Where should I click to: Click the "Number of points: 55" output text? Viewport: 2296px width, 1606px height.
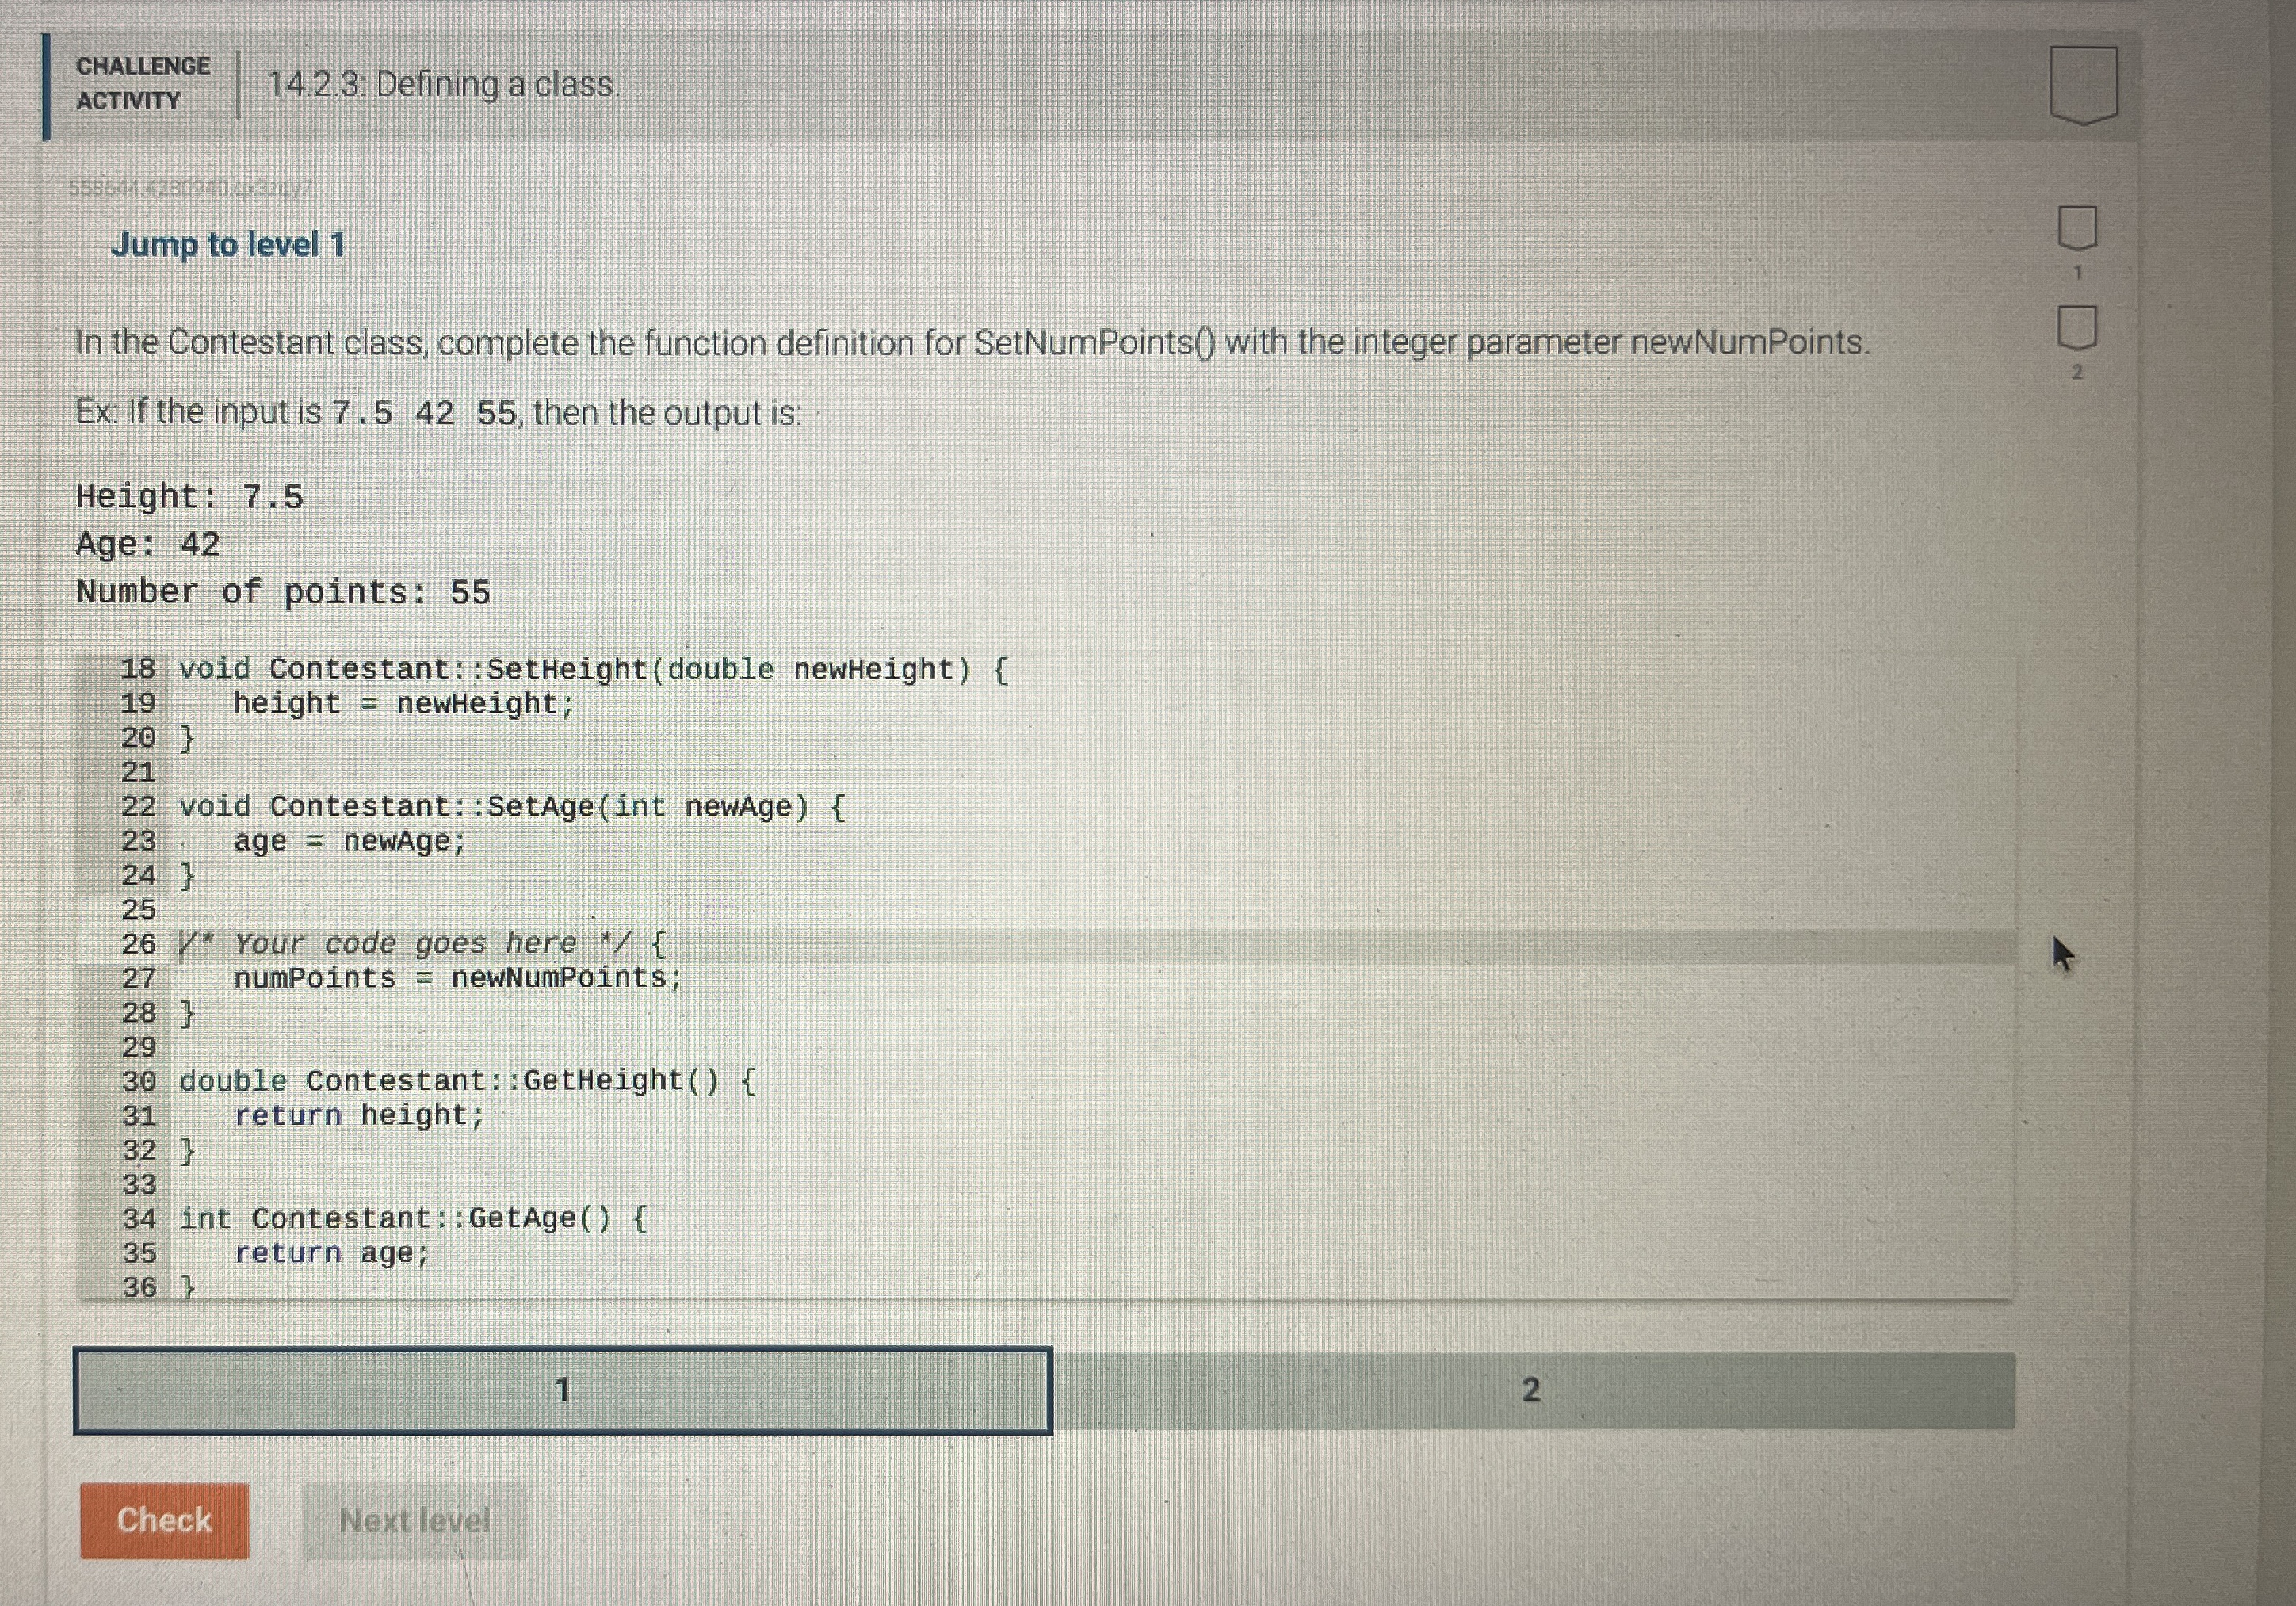283,591
